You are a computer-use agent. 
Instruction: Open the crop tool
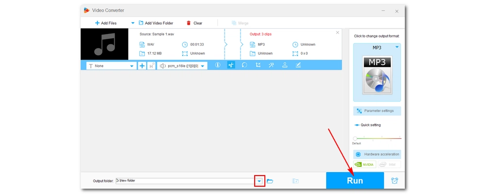(258, 65)
